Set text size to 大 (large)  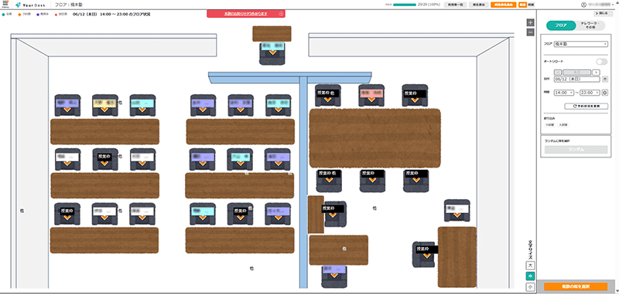530,265
